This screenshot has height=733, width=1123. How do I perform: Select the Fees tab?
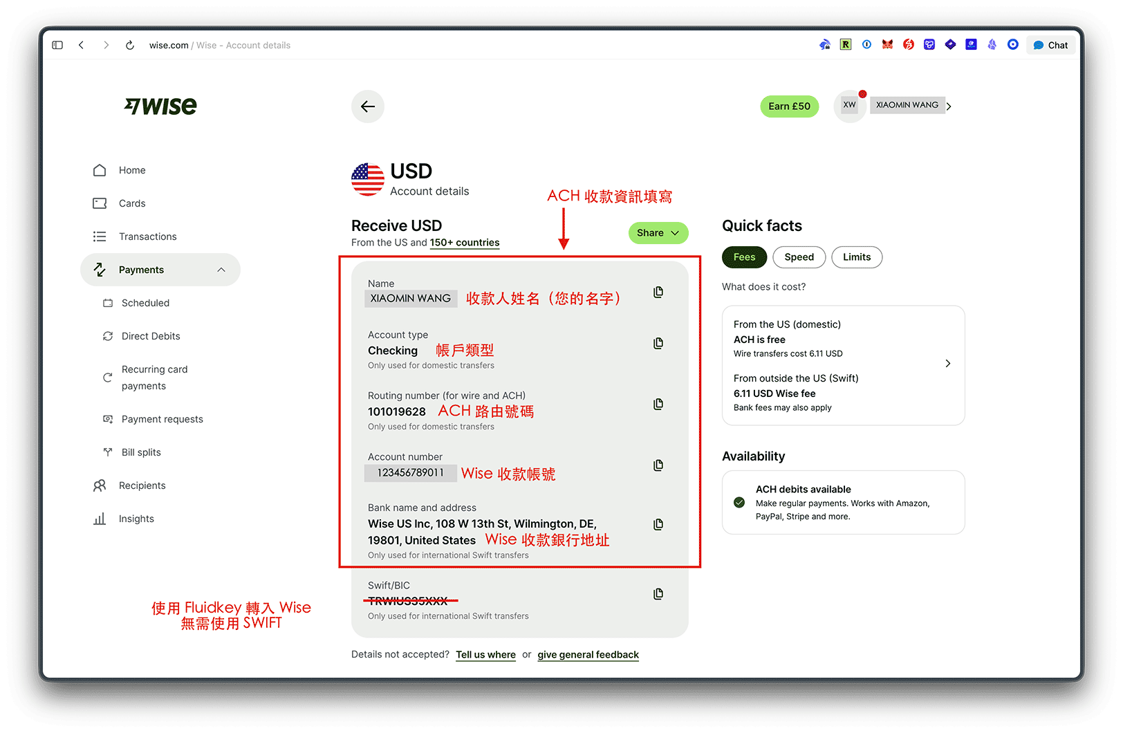(x=744, y=257)
